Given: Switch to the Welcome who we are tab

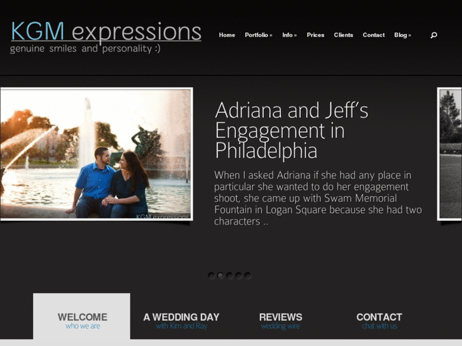Looking at the screenshot, I should (81, 316).
